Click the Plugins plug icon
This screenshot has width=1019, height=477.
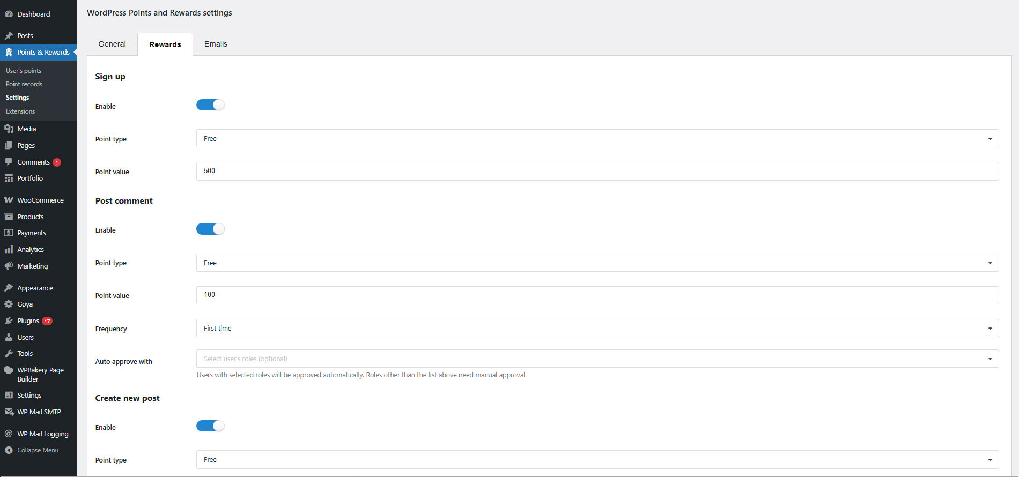pos(9,321)
